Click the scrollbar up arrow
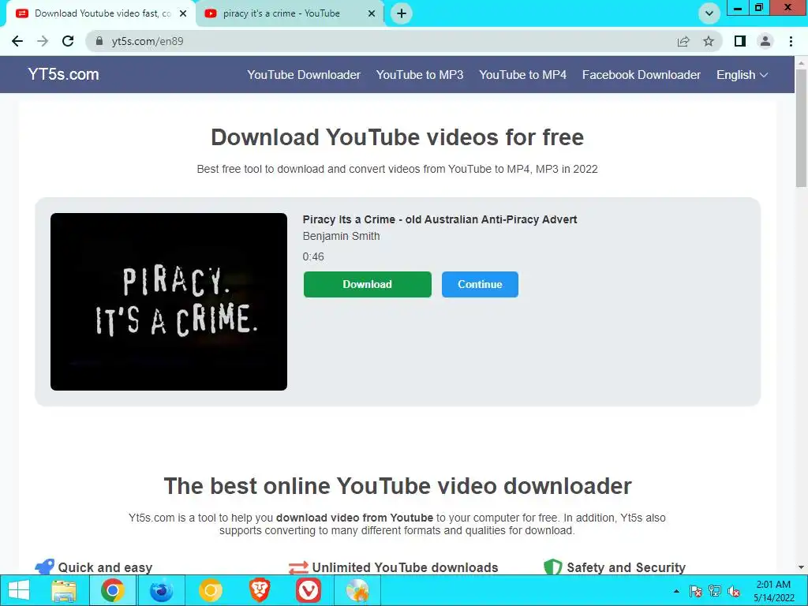Image resolution: width=808 pixels, height=606 pixels. [x=802, y=63]
